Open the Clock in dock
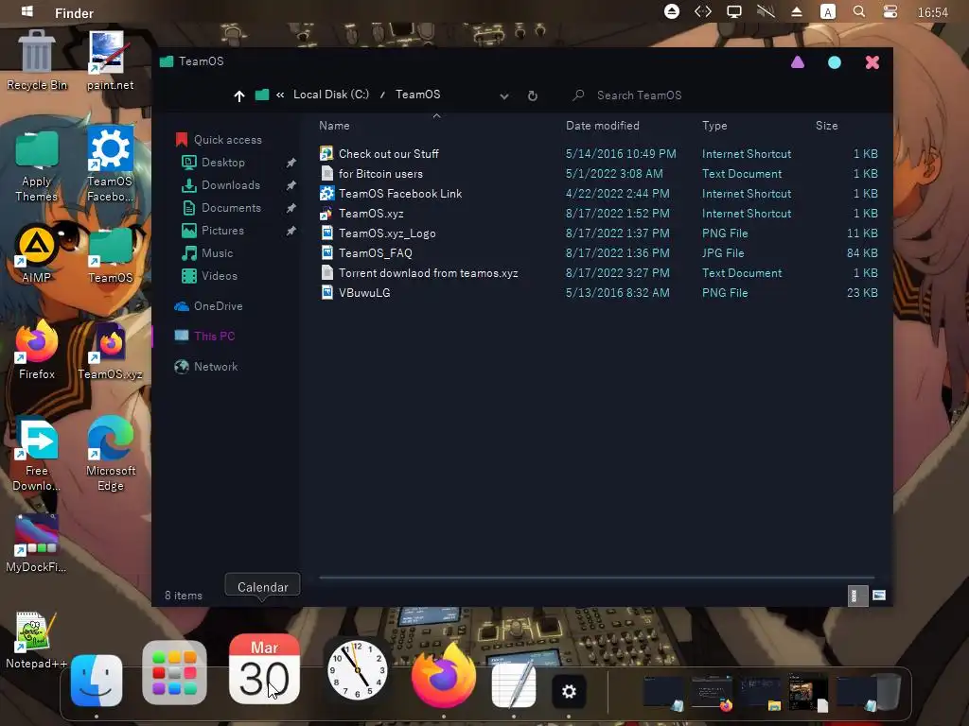 357,670
